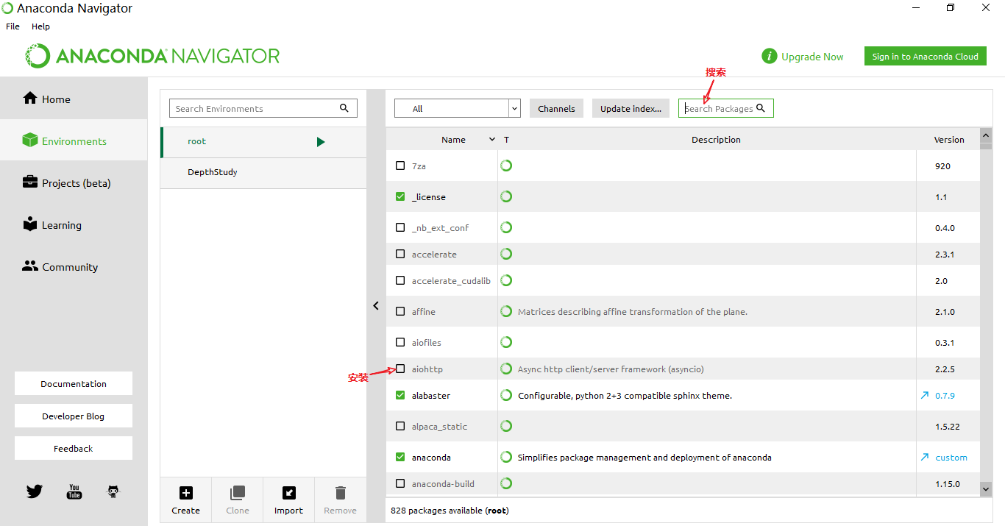
Task: Click the type circle icon for anaconda-build
Action: (x=506, y=483)
